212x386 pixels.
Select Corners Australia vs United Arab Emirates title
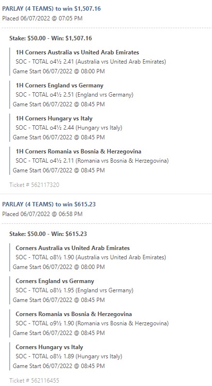pos(73,248)
